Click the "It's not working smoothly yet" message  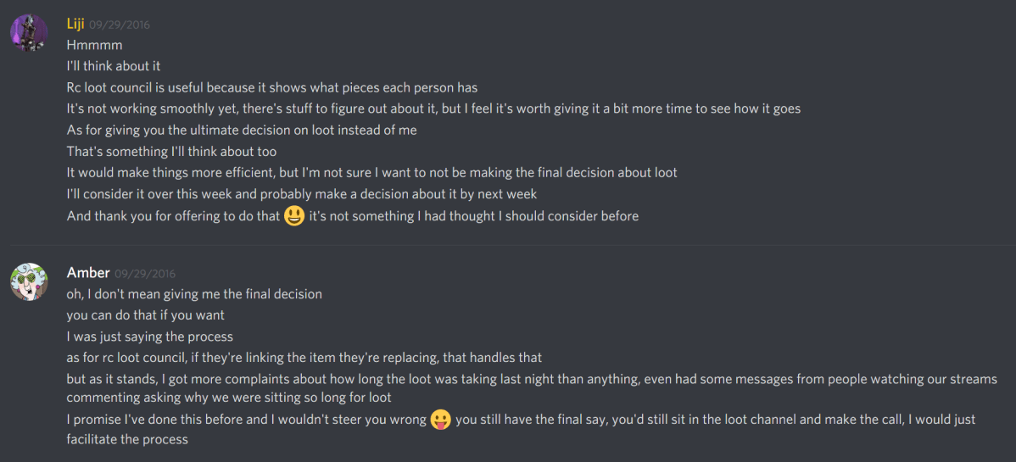tap(433, 109)
